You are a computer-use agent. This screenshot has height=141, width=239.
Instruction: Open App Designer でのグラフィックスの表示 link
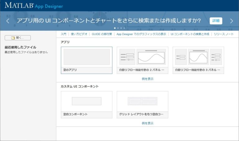(x=141, y=34)
